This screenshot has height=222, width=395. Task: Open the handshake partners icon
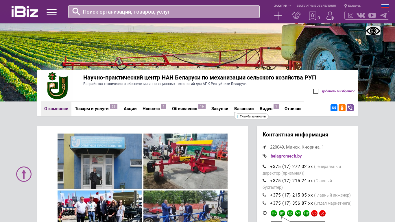click(296, 16)
